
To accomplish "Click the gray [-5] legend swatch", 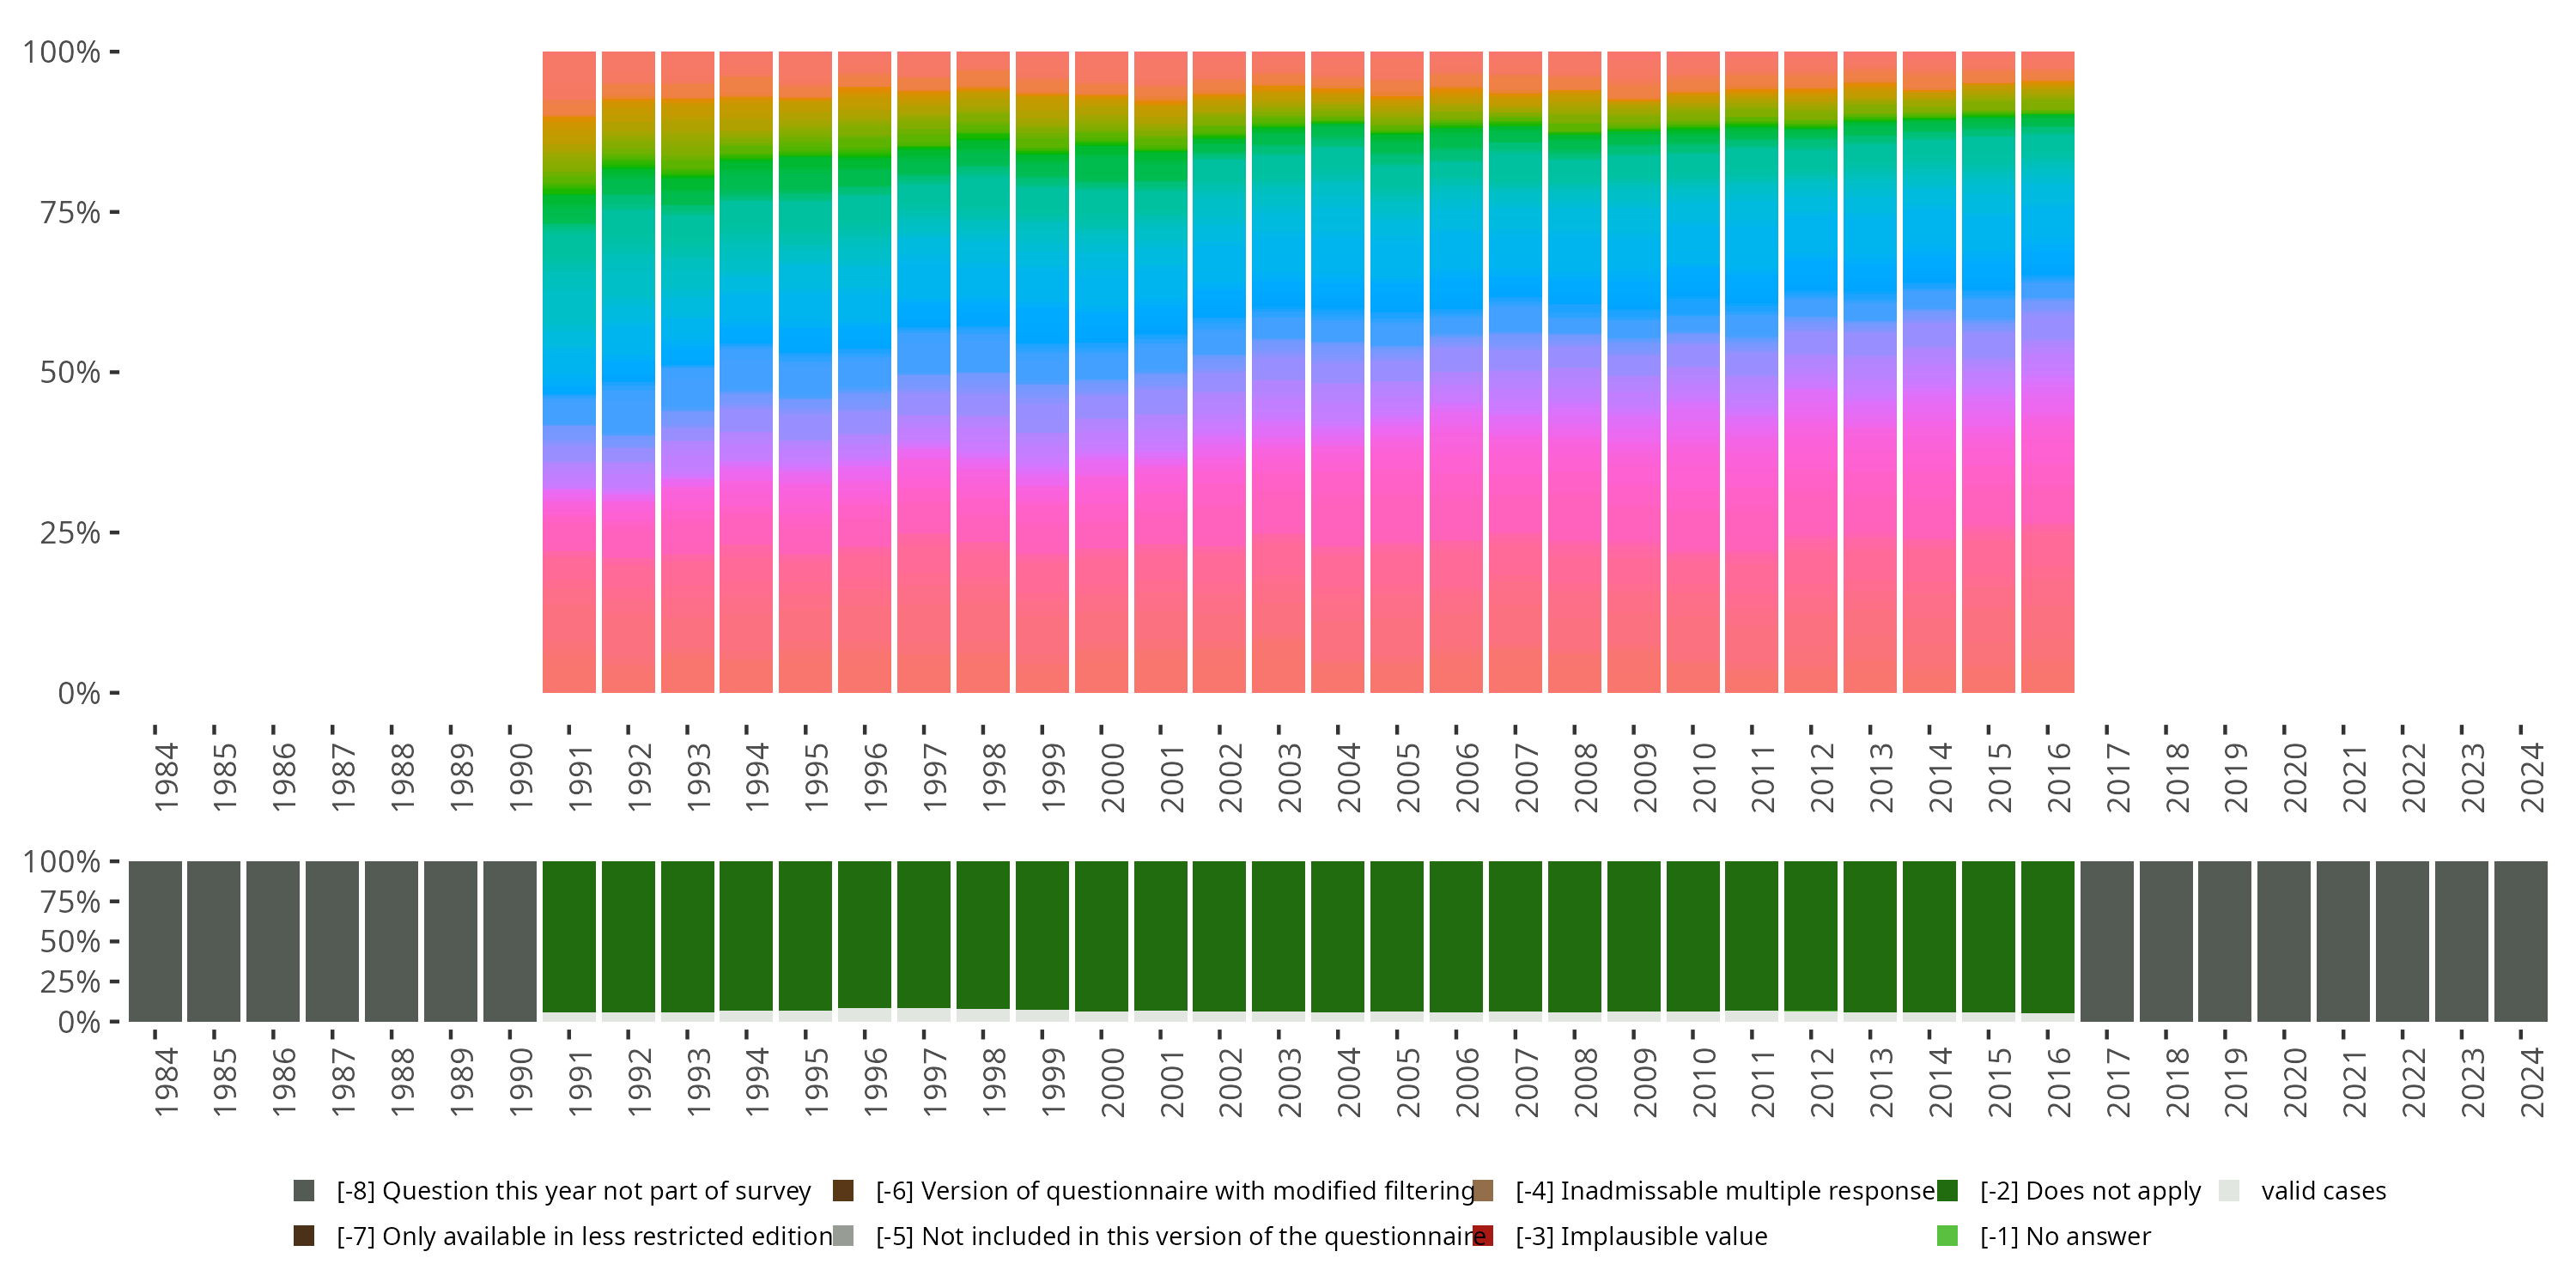I will [x=843, y=1236].
